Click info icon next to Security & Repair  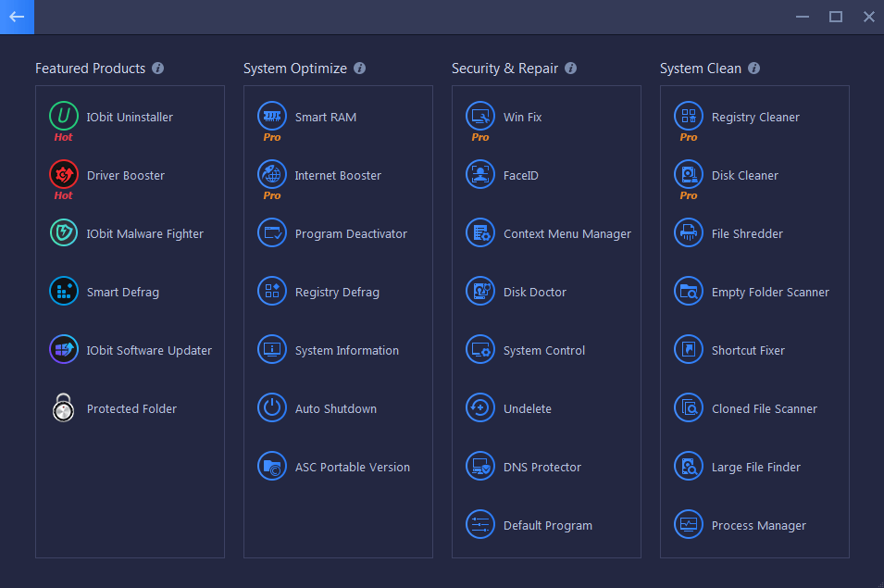click(570, 69)
